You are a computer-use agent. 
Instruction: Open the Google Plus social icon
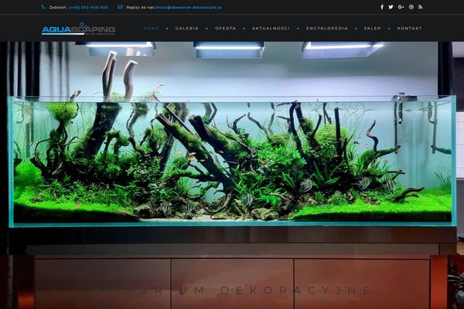[x=401, y=7]
